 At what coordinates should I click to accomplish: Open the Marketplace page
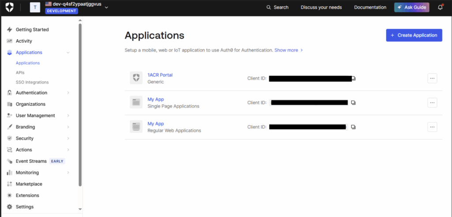pos(29,184)
